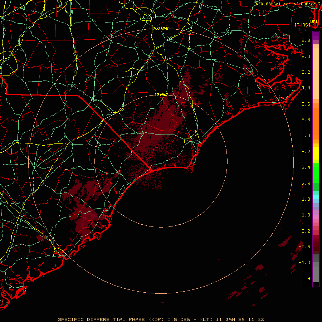Screen dimensions: 322x322
Task: Click the 1.8 color scale value
Action: (x=306, y=199)
